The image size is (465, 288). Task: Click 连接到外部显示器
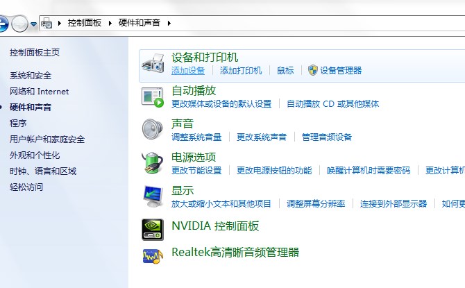pyautogui.click(x=394, y=203)
